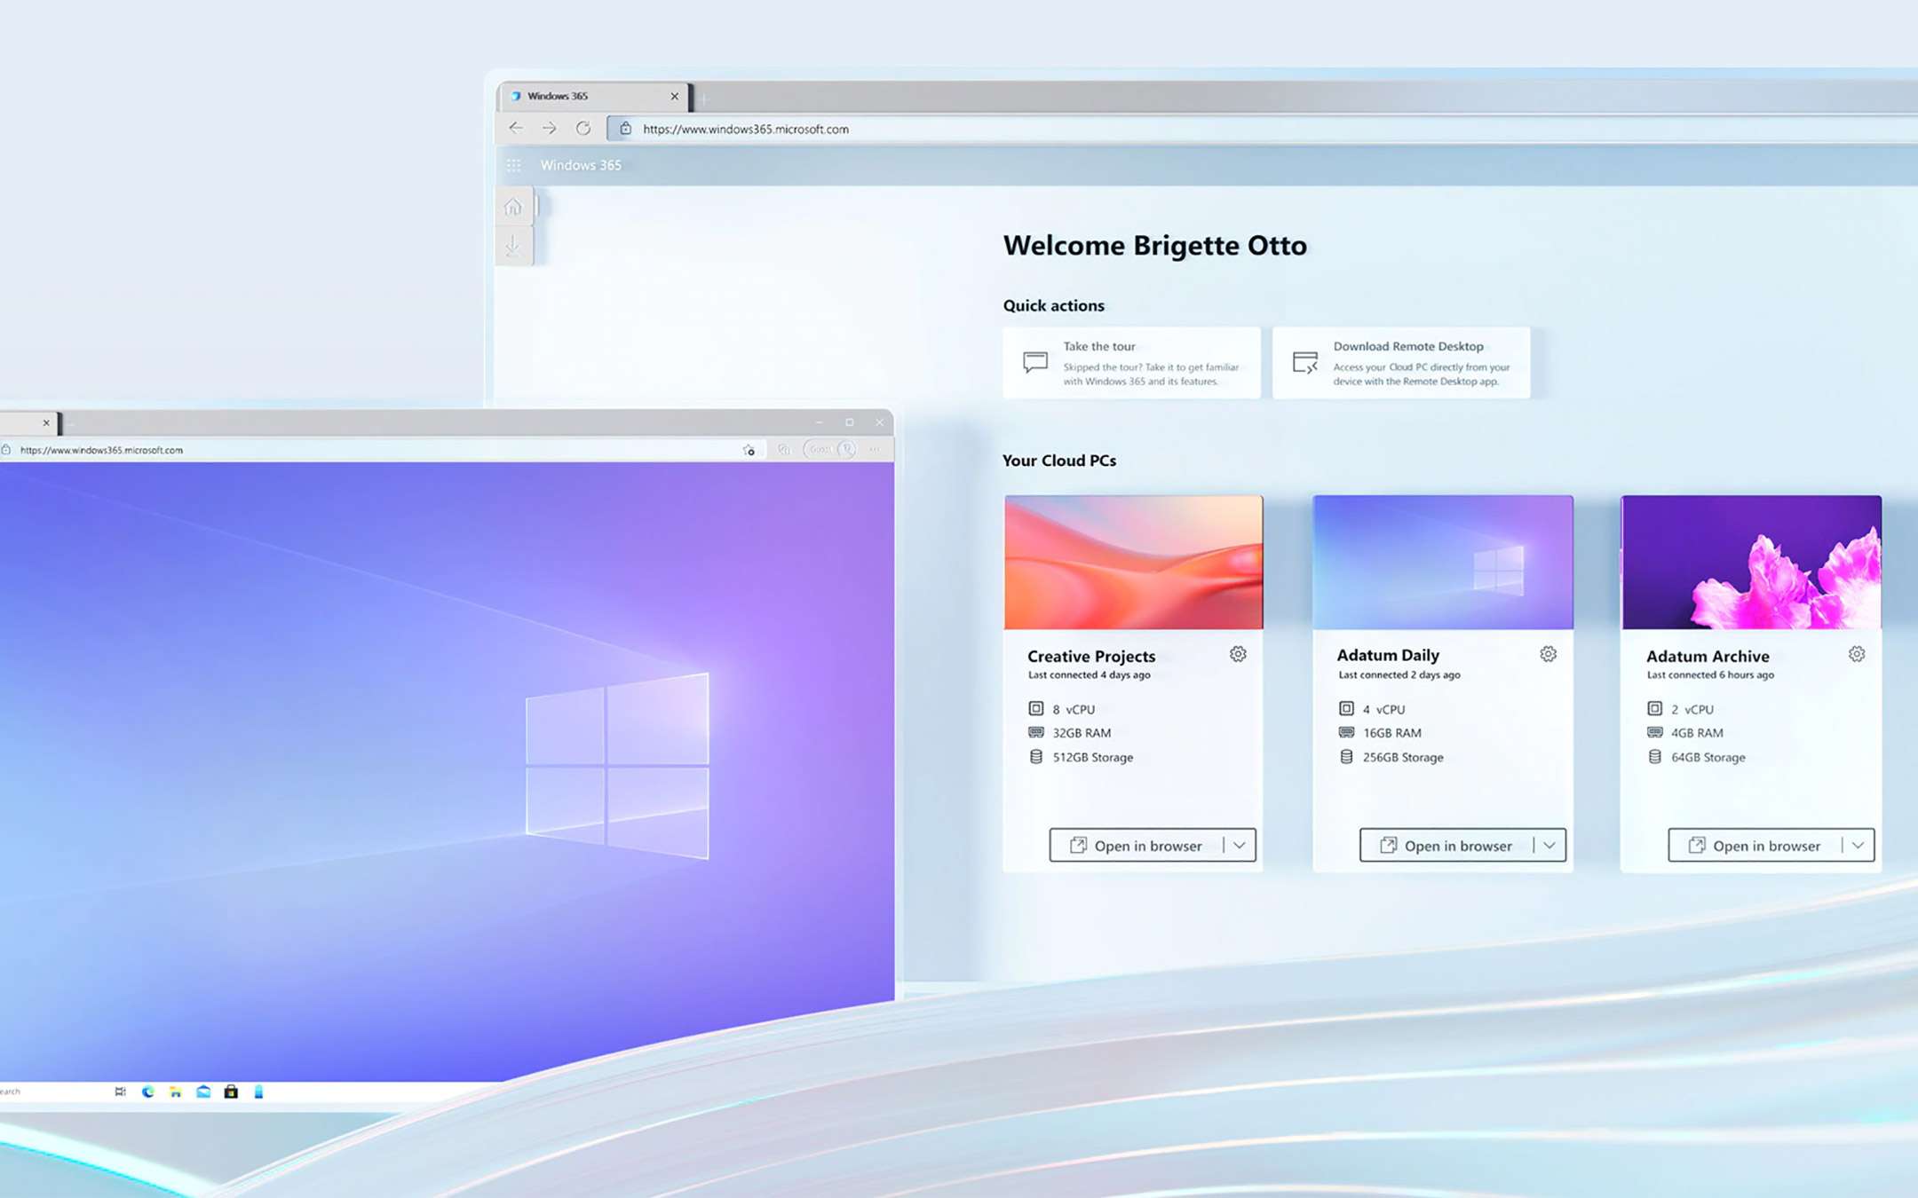The image size is (1918, 1198).
Task: Open settings gear for Adatum Archive
Action: (x=1857, y=654)
